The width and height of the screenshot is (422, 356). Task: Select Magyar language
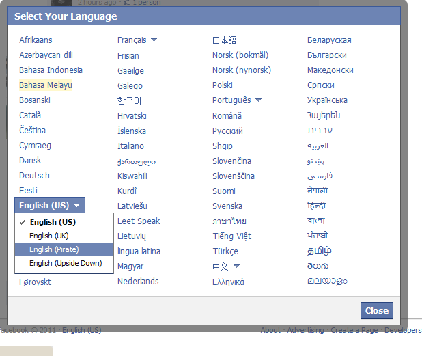point(130,266)
